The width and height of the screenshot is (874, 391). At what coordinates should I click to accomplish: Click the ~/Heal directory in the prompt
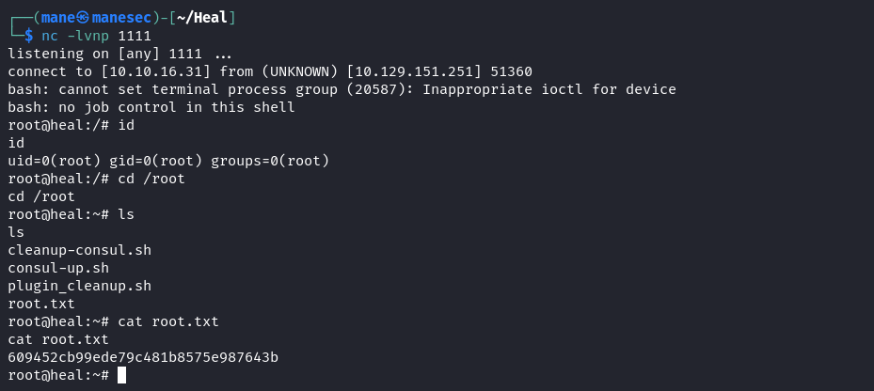203,18
